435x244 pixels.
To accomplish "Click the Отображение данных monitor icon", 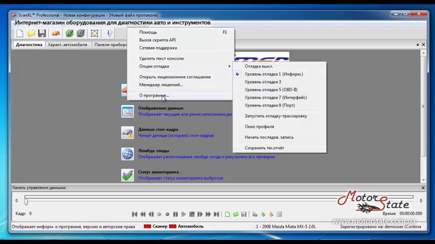I will point(127,111).
